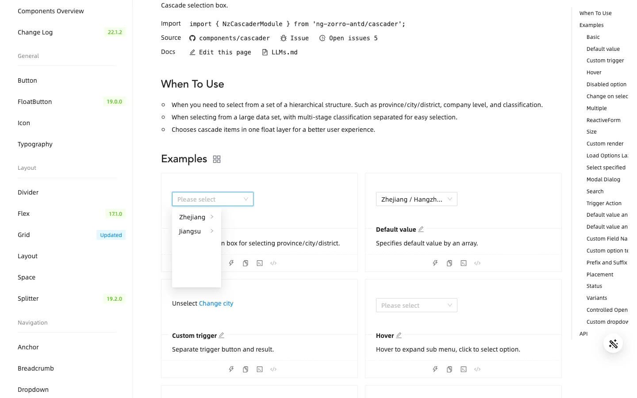Collapse the open Please select cascader
637x398 pixels.
213,199
